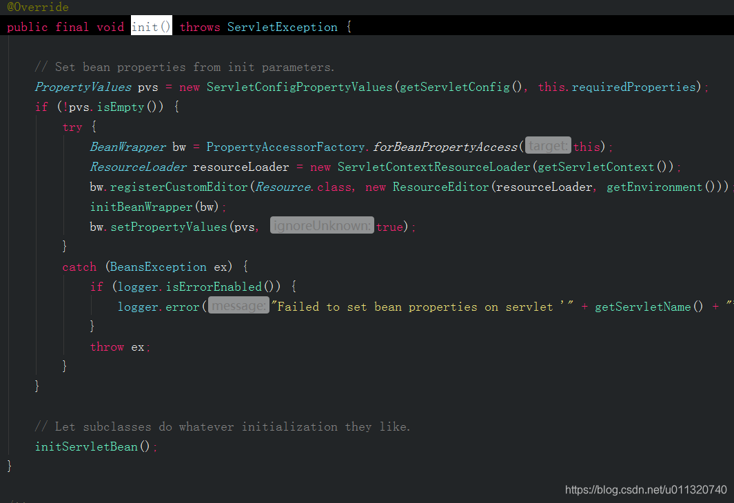Select Resource.class in registerCustomEditor
Image resolution: width=734 pixels, height=503 pixels.
point(296,186)
